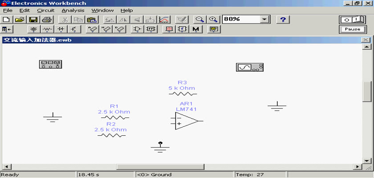Click the Pause simulation button
The image size is (374, 178).
point(352,29)
